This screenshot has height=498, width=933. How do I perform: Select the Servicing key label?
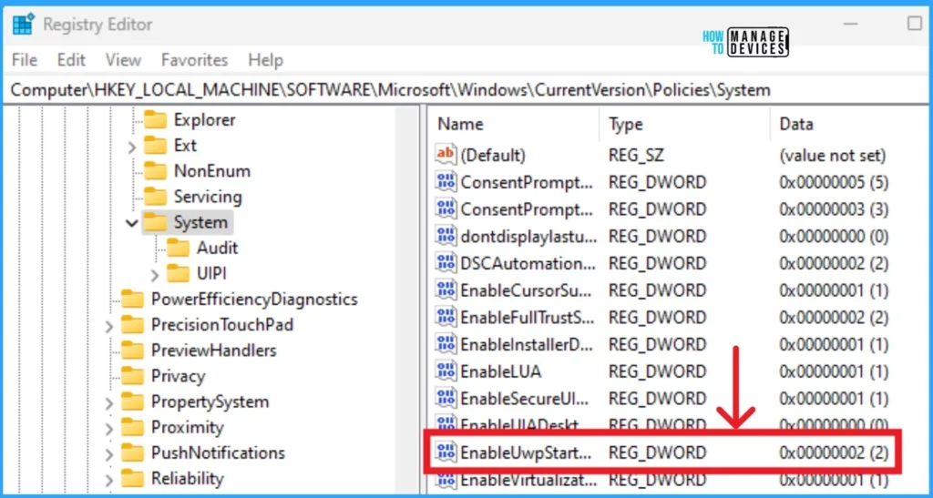pos(208,197)
